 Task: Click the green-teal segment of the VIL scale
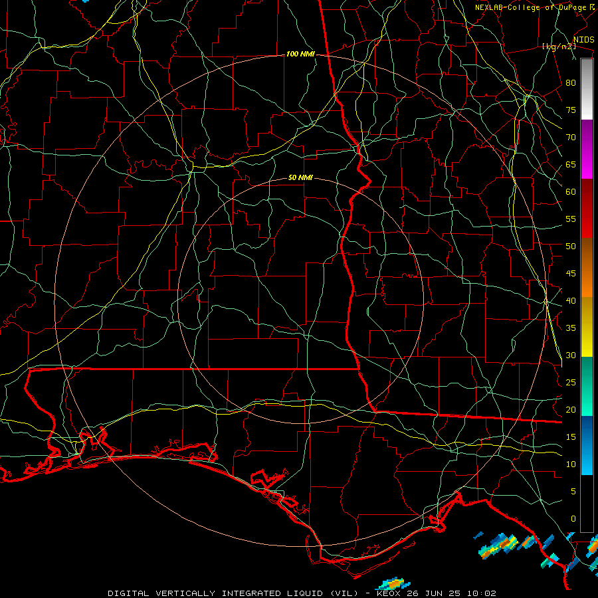[x=587, y=386]
